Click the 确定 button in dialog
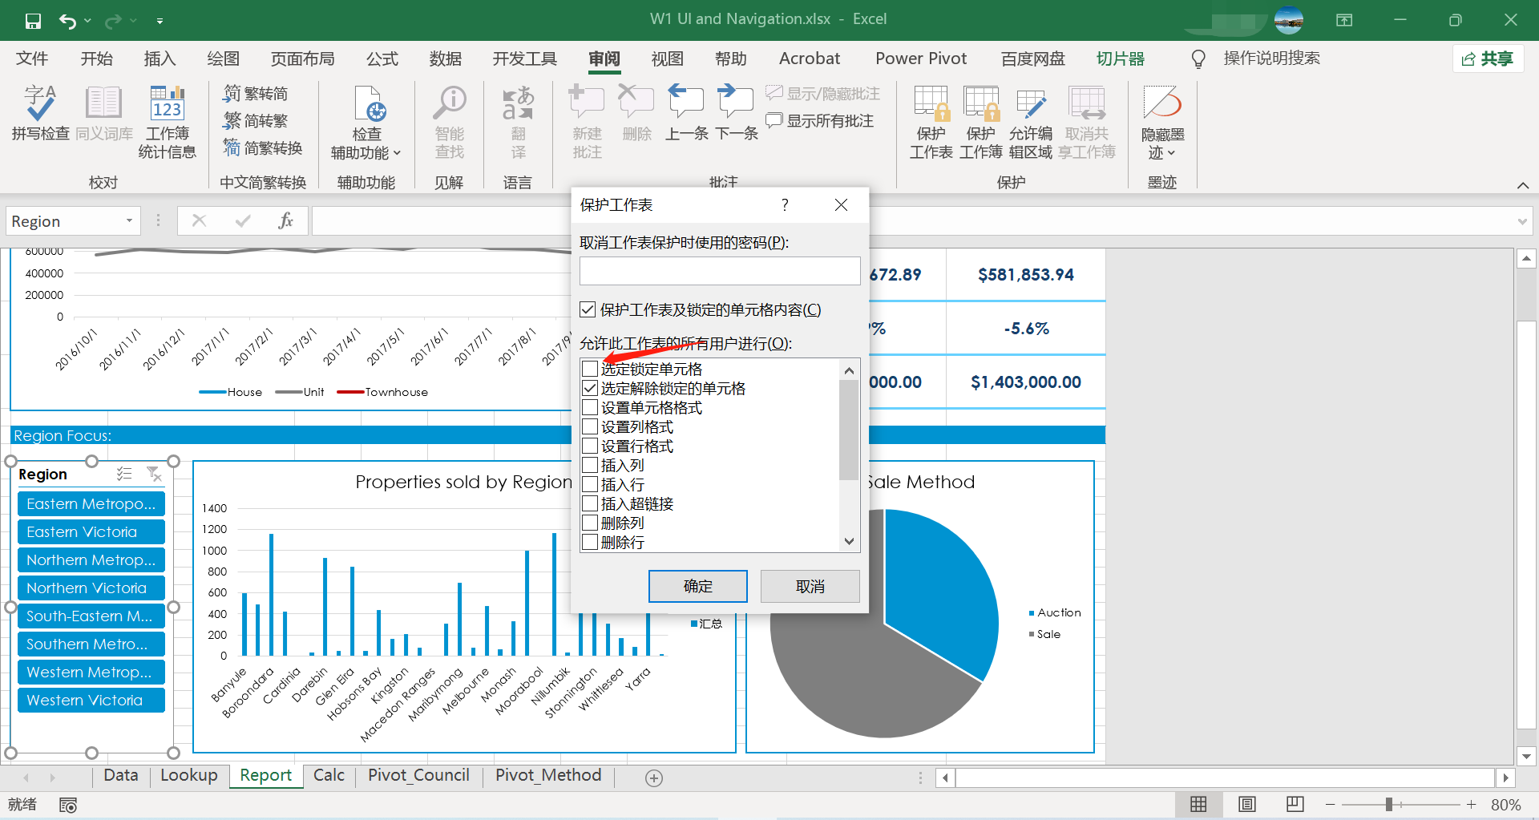Viewport: 1539px width, 820px height. tap(697, 586)
